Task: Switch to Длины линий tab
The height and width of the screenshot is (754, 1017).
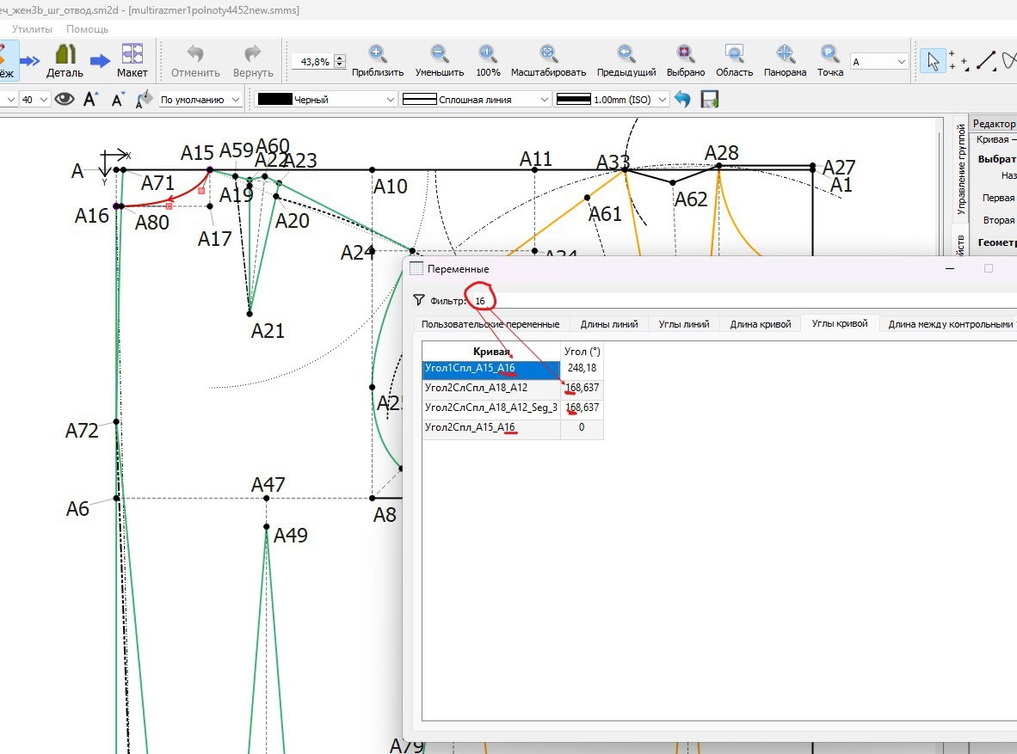Action: [609, 324]
